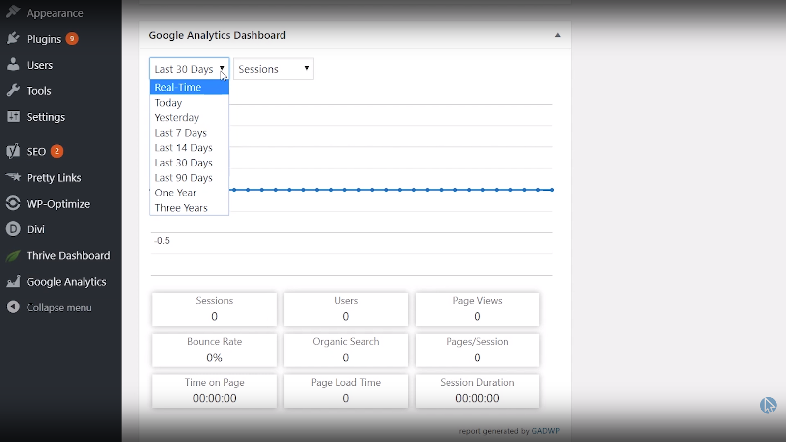Click the Appearance paintbrush icon

point(13,12)
